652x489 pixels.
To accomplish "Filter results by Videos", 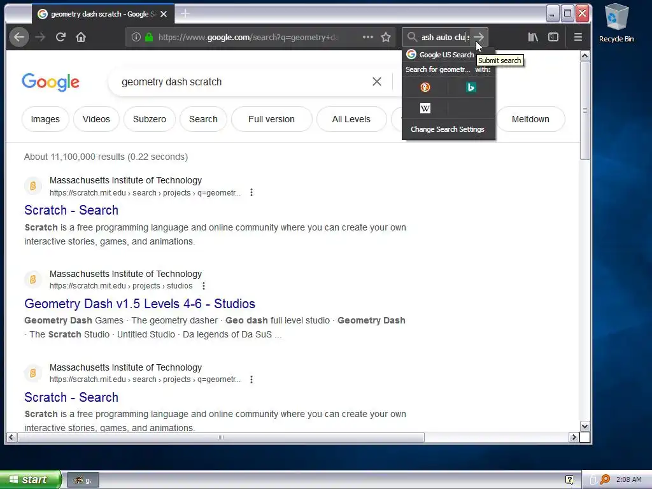I will coord(96,119).
